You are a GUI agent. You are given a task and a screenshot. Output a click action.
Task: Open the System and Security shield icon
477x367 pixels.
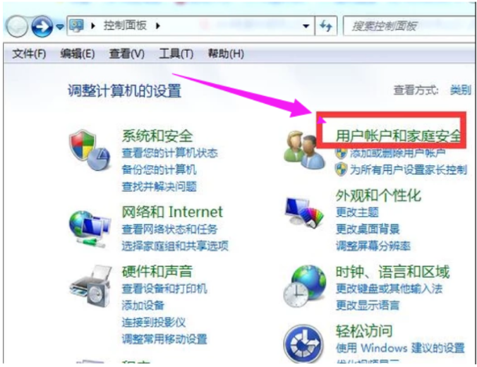point(89,150)
